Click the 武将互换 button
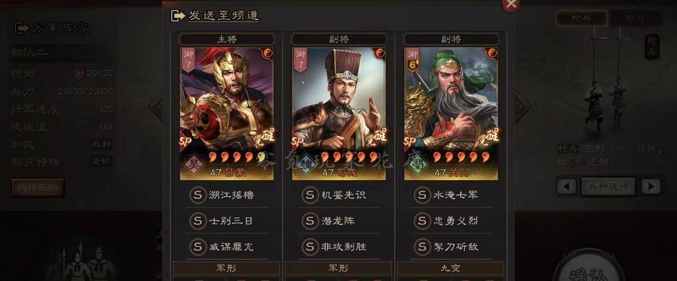 pos(38,188)
